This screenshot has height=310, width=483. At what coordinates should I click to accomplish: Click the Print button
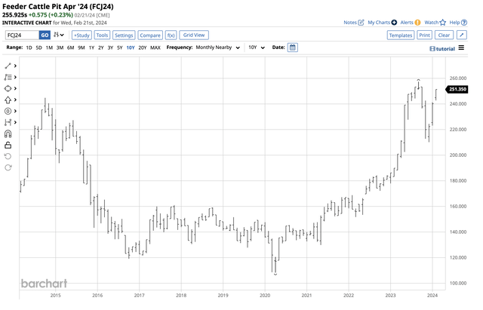(424, 35)
